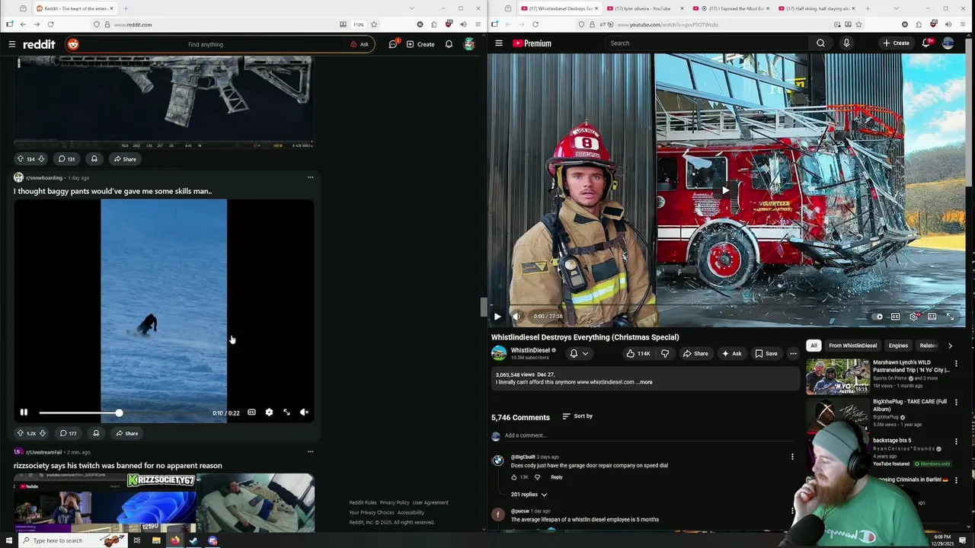The height and width of the screenshot is (548, 975).
Task: Expand the video description with '...more'
Action: coord(644,382)
